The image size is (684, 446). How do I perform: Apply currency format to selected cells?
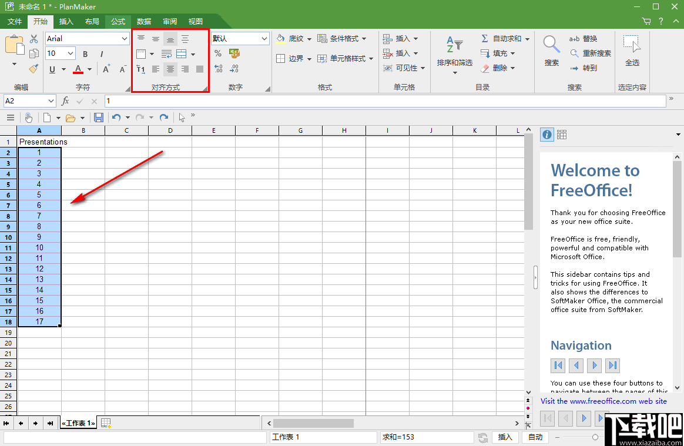coord(234,52)
